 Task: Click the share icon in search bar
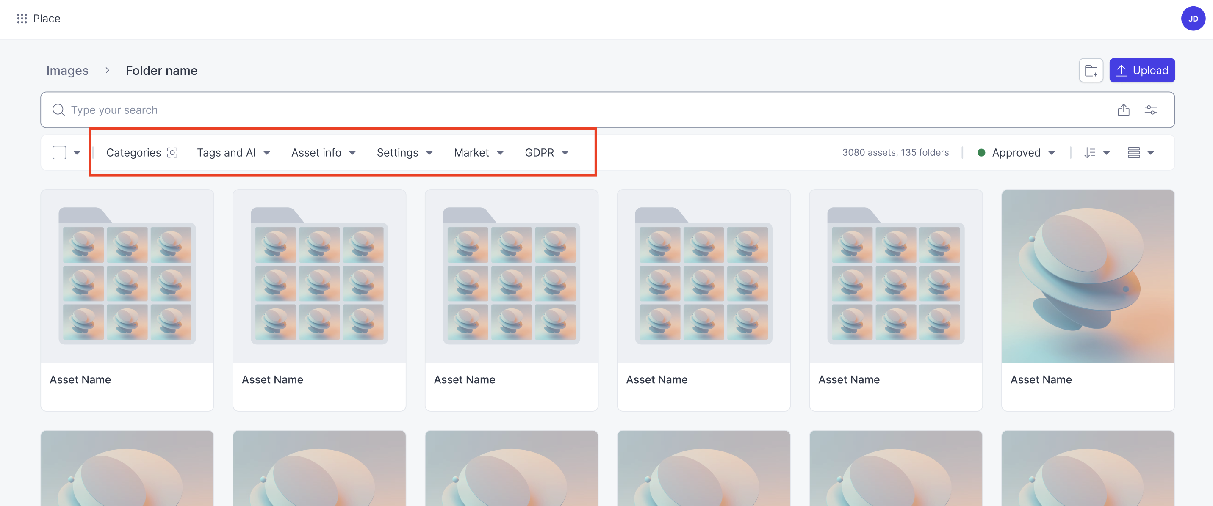pos(1123,110)
